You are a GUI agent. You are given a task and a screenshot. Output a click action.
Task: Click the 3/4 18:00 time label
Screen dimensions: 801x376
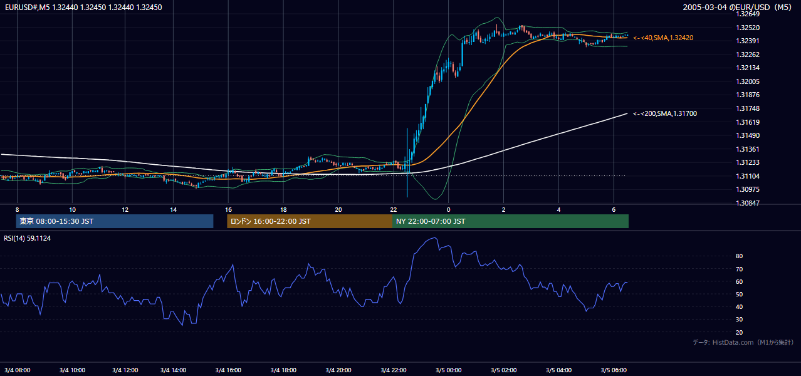coord(284,370)
